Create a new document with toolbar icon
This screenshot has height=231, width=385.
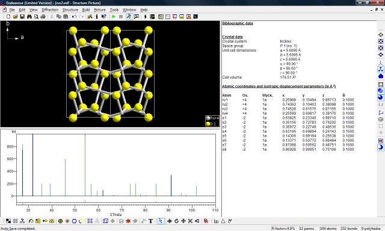[x=8, y=17]
